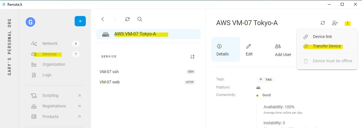Click the platform device icon in details

pyautogui.click(x=258, y=87)
